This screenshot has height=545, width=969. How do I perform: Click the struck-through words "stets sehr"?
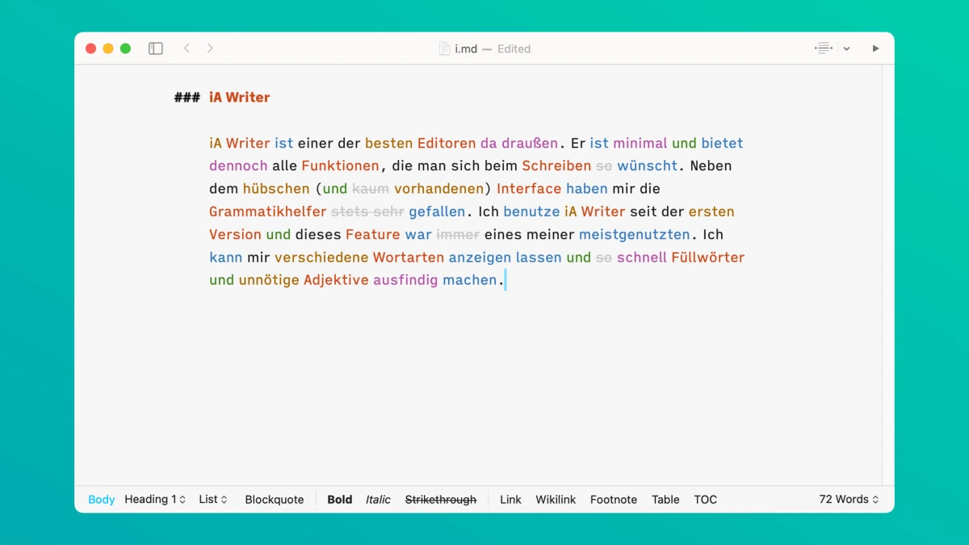(x=367, y=212)
